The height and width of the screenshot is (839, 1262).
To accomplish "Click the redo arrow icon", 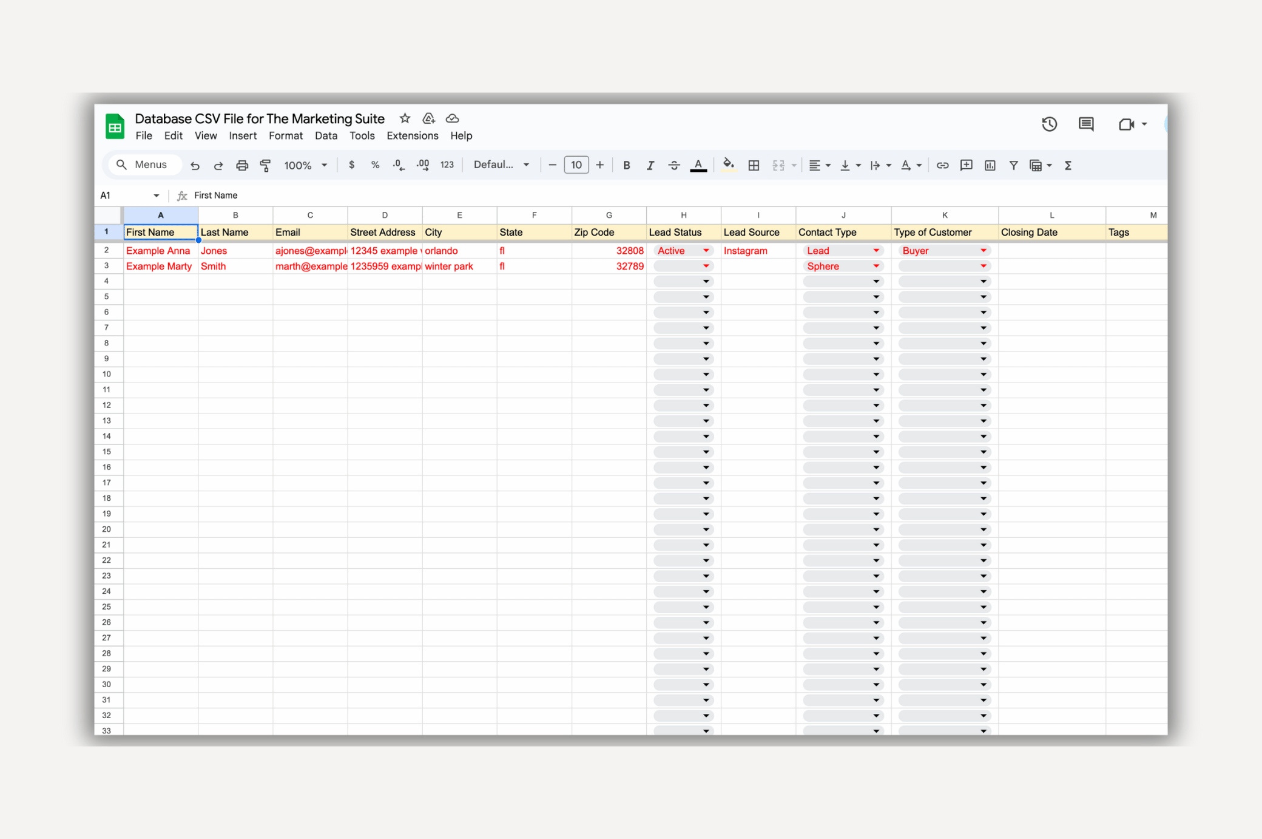I will (218, 165).
